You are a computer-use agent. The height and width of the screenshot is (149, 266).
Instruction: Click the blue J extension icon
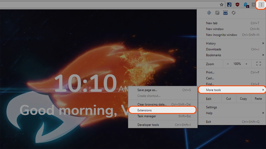point(229,5)
